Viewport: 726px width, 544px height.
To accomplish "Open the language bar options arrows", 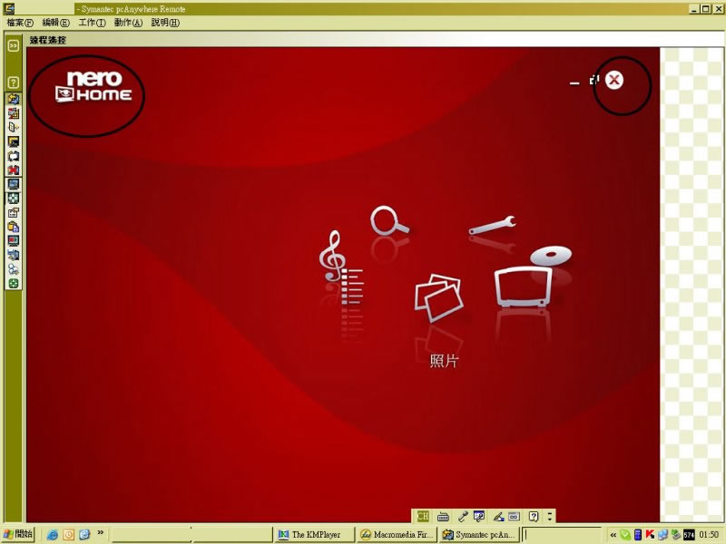I will pyautogui.click(x=550, y=516).
